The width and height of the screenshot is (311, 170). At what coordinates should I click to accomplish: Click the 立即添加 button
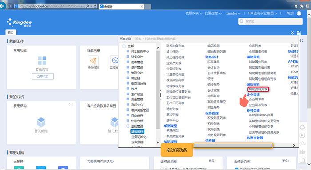[x=43, y=76]
